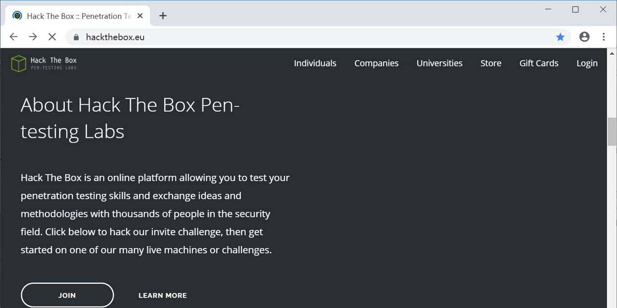Visit the Store page
The width and height of the screenshot is (617, 308).
491,63
